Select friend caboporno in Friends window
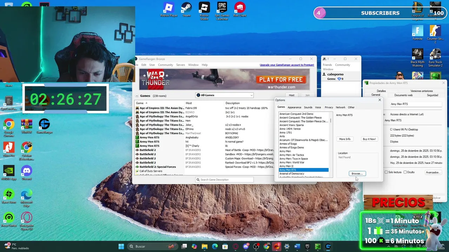Image resolution: width=449 pixels, height=252 pixels. click(x=335, y=75)
